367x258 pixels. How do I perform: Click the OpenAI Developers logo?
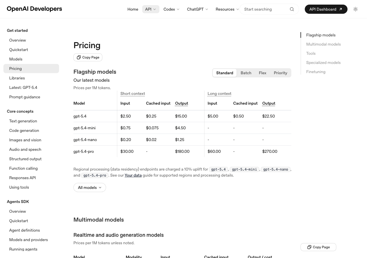pos(34,9)
